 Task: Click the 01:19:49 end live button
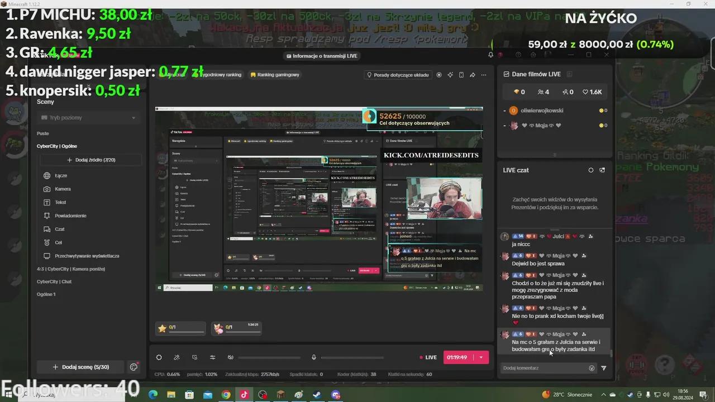pyautogui.click(x=458, y=357)
